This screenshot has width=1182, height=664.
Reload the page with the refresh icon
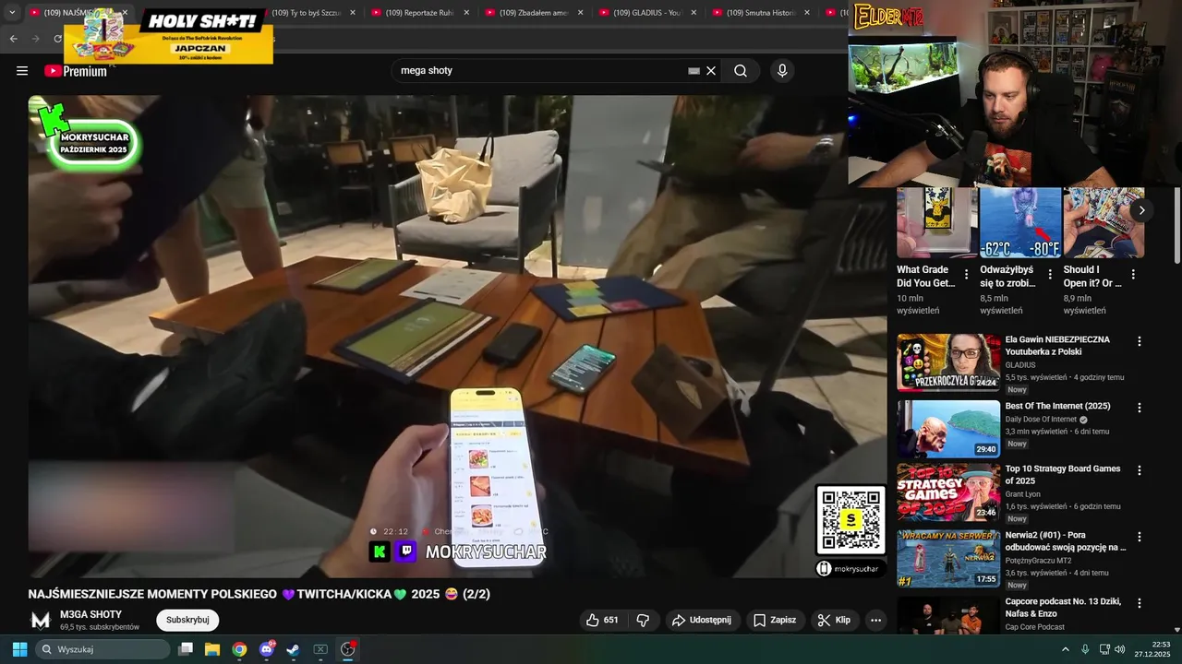[57, 39]
